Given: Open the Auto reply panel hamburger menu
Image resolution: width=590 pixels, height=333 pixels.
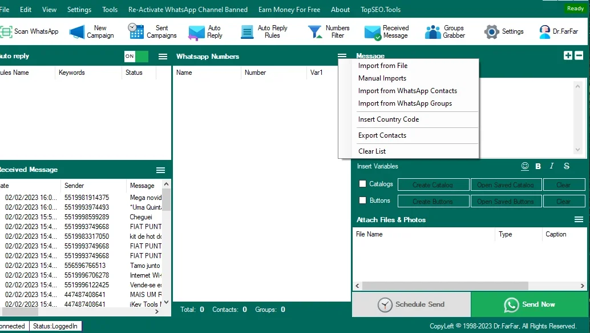Looking at the screenshot, I should [163, 57].
